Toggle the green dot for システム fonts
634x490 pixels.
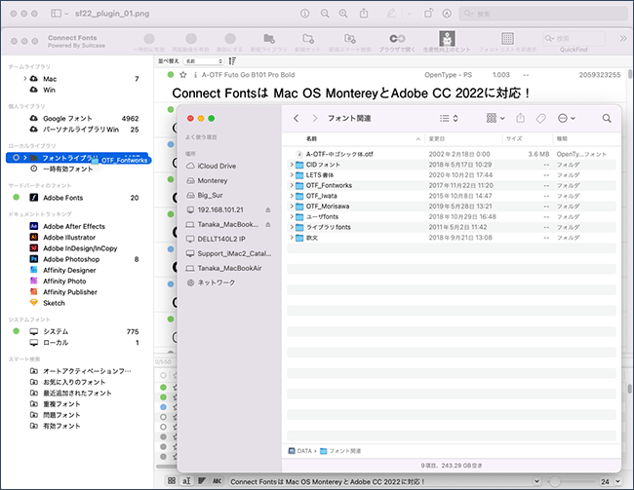point(17,331)
